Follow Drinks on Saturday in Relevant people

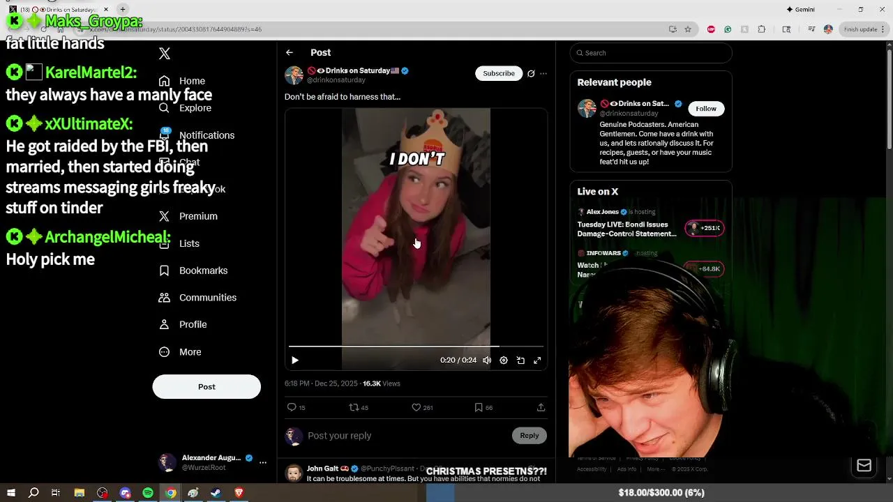706,109
